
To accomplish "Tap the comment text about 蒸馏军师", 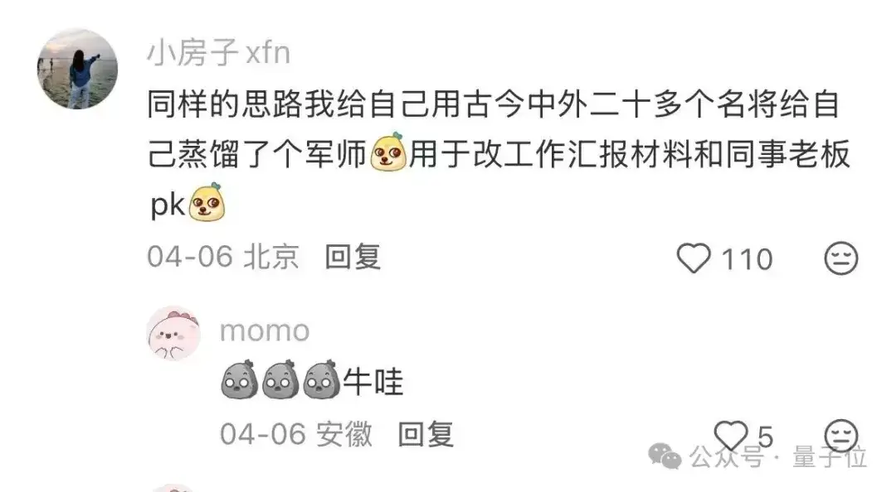I will pos(499,154).
